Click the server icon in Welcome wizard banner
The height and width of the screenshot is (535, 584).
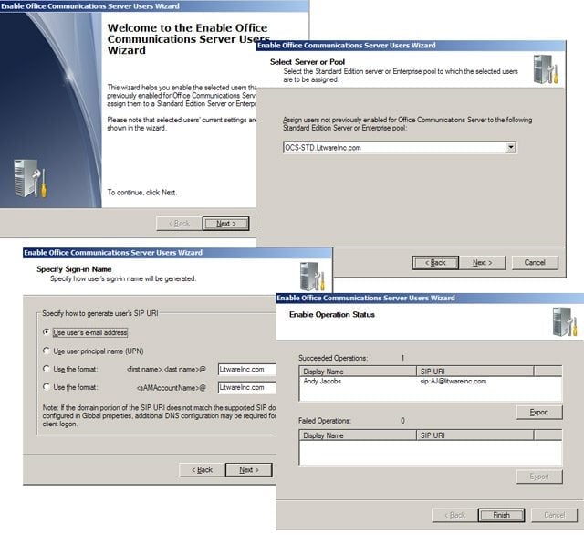pyautogui.click(x=30, y=178)
